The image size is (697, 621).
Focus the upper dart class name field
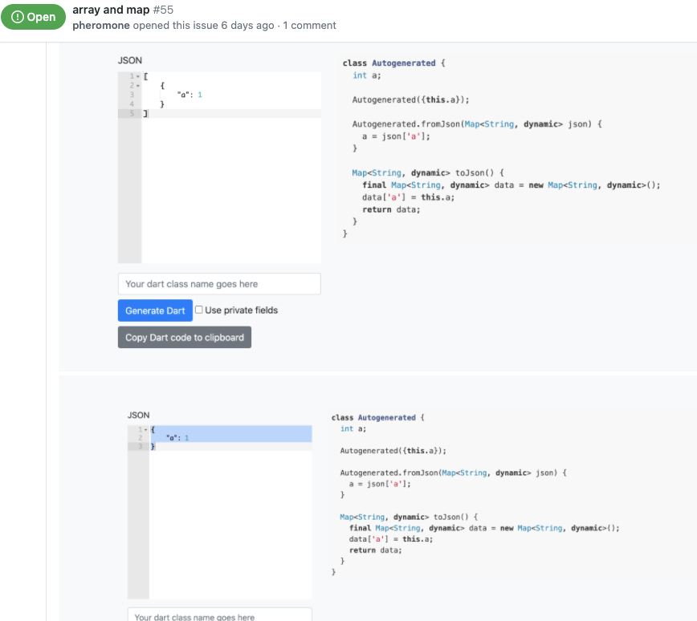(219, 284)
